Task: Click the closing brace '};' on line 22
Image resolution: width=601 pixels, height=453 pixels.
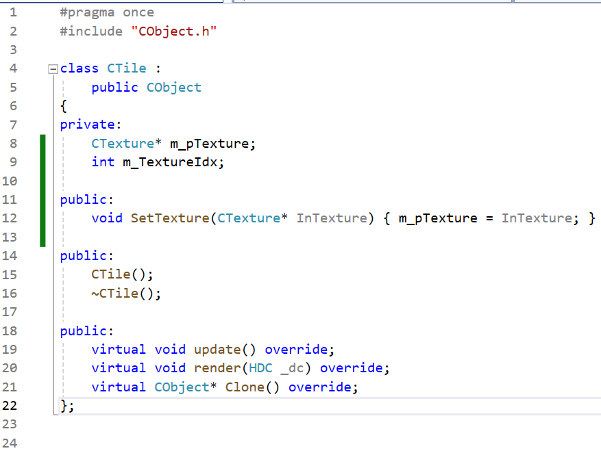Action: pyautogui.click(x=67, y=406)
